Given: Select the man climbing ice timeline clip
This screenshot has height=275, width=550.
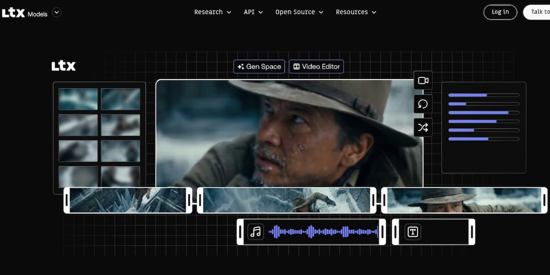Looking at the screenshot, I should [x=286, y=200].
